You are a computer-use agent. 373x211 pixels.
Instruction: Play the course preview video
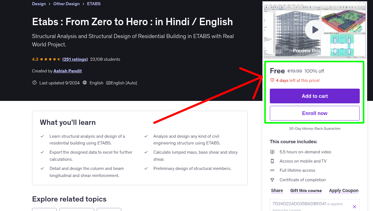coord(314,30)
